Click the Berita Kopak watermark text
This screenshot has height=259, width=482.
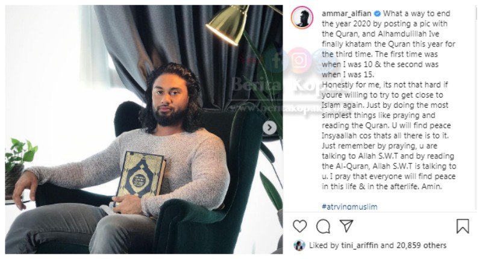coord(281,86)
